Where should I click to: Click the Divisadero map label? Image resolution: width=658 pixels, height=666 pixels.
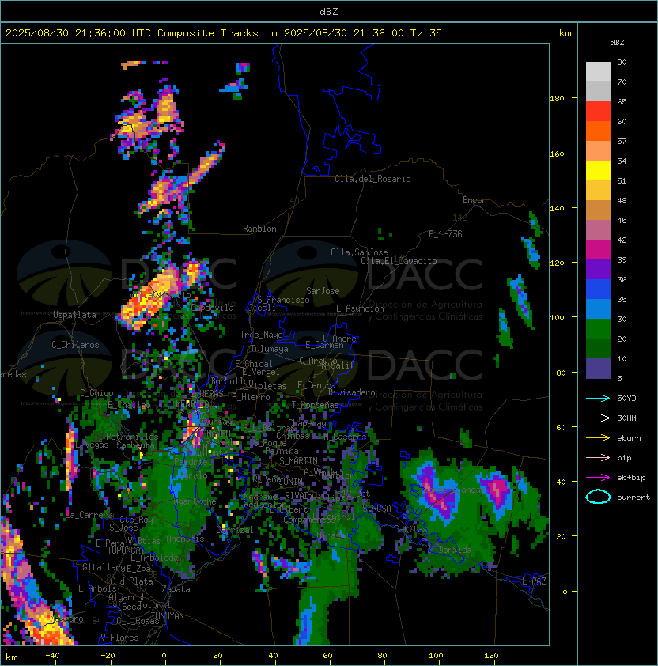click(x=351, y=392)
